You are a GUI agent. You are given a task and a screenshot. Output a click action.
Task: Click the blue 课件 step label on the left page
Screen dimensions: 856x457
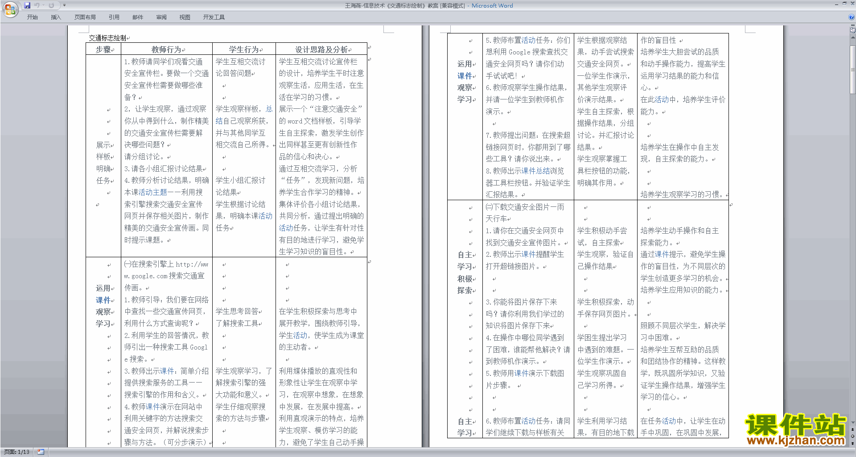click(103, 300)
